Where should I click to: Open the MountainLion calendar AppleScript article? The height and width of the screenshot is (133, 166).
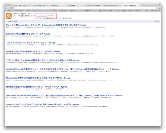(x=46, y=25)
